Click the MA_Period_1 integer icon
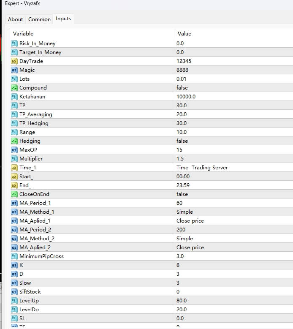293x329 pixels. click(14, 203)
